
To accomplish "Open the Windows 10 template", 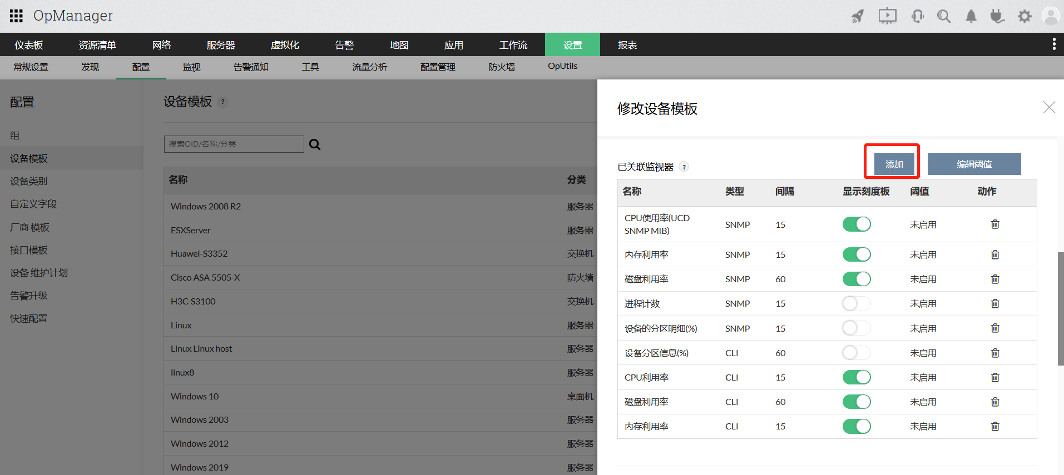I will click(195, 396).
